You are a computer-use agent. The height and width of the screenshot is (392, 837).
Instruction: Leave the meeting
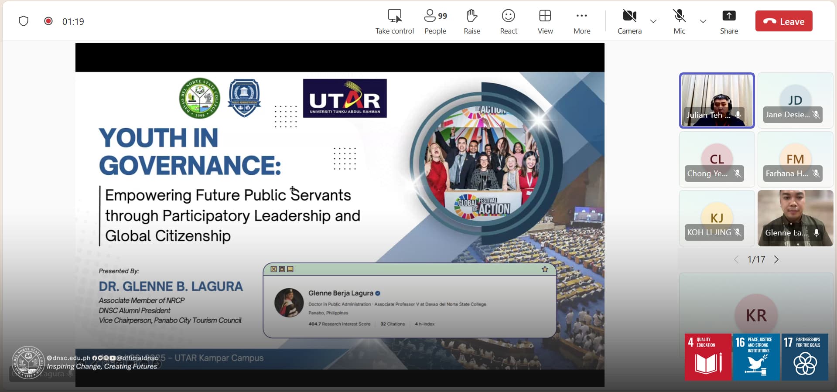point(783,21)
